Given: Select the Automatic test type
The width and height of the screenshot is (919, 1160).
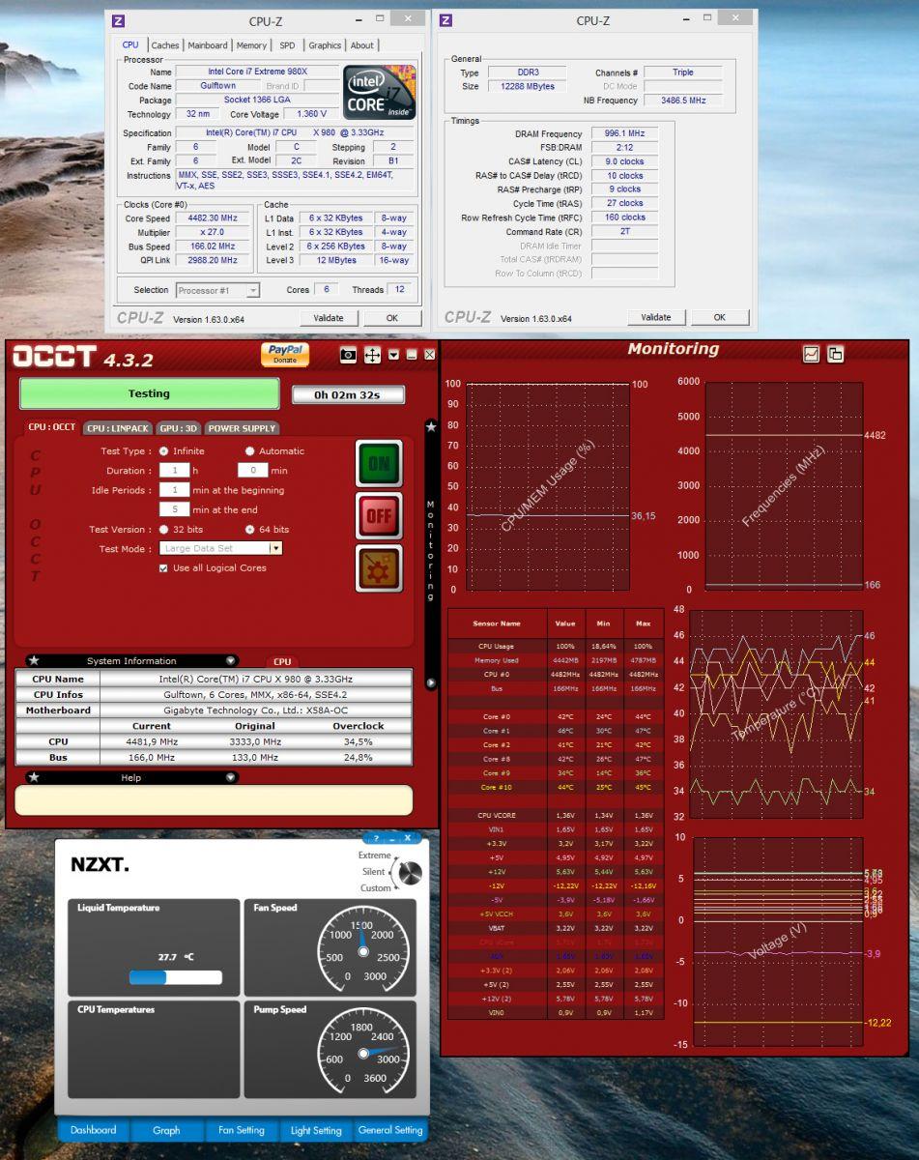Looking at the screenshot, I should [x=250, y=451].
